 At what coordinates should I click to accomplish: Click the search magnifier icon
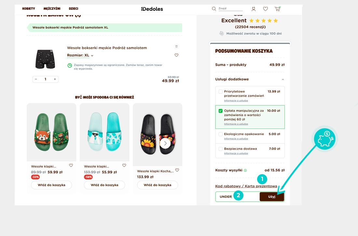point(214,9)
